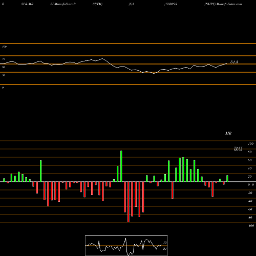This screenshot has width=256, height=256.
Task: Click the 'MR' panel title
Action: (228, 133)
